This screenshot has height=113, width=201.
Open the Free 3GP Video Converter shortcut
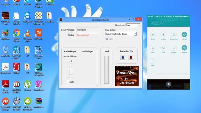pyautogui.click(x=16, y=18)
